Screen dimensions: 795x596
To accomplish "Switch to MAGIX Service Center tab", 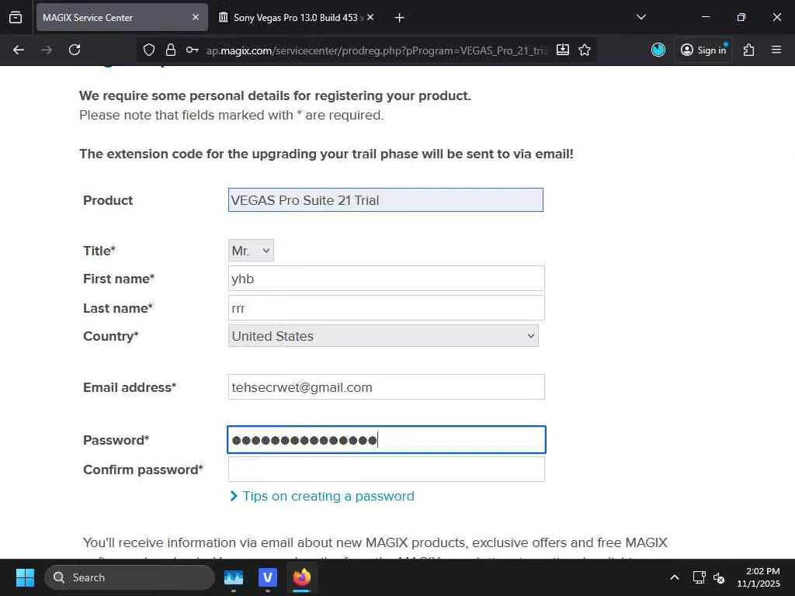I will 122,17.
